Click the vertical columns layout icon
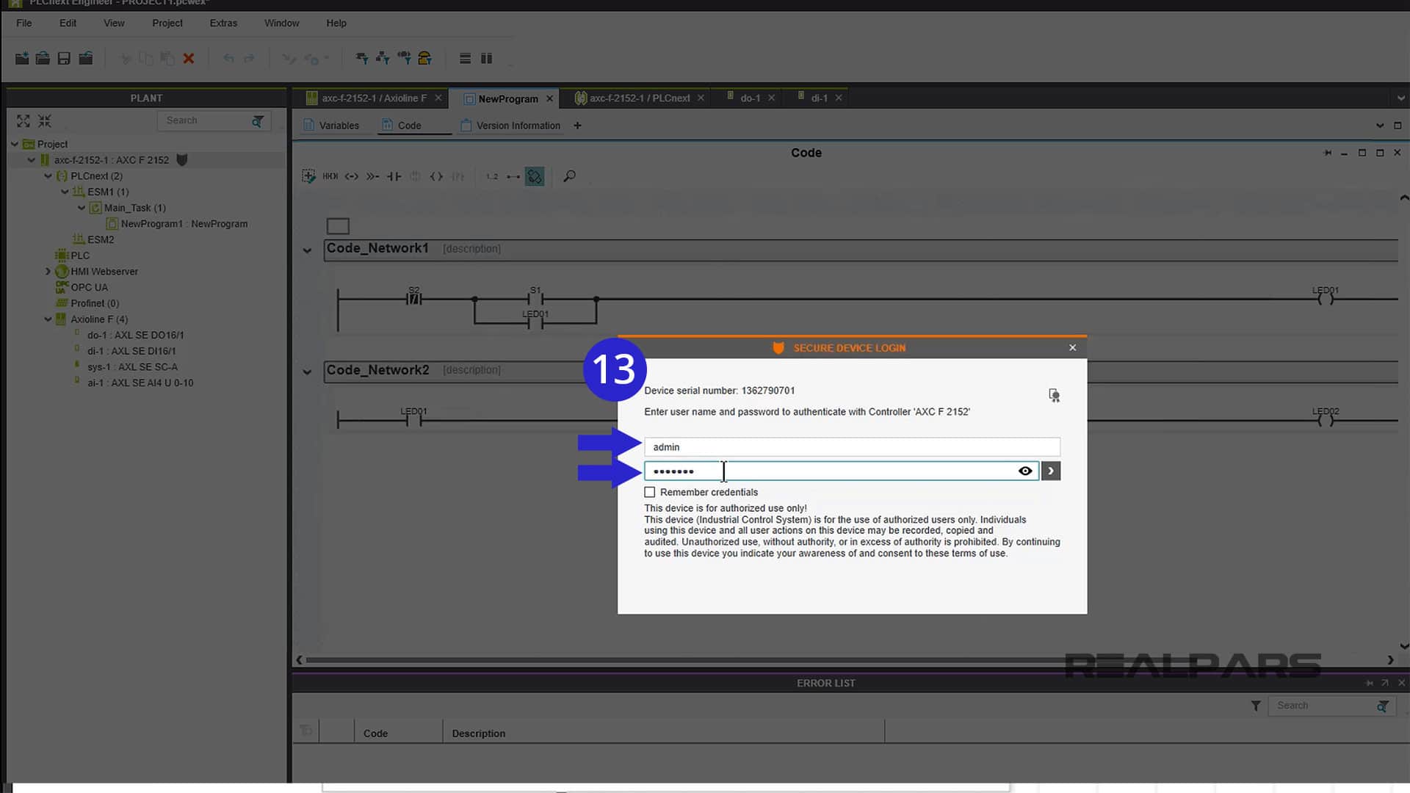 pos(486,59)
